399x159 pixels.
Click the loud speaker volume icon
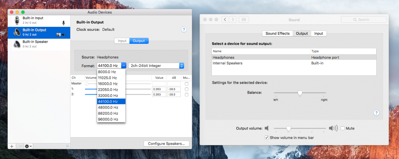point(333,128)
